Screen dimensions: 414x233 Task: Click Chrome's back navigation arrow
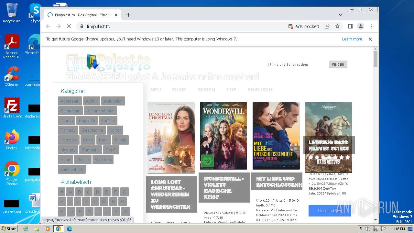[48, 26]
